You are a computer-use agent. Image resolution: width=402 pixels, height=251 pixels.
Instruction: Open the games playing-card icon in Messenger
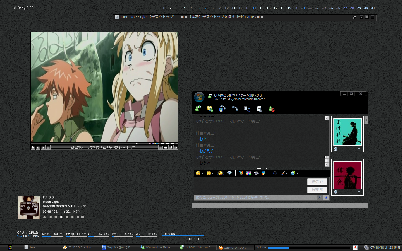[259, 108]
